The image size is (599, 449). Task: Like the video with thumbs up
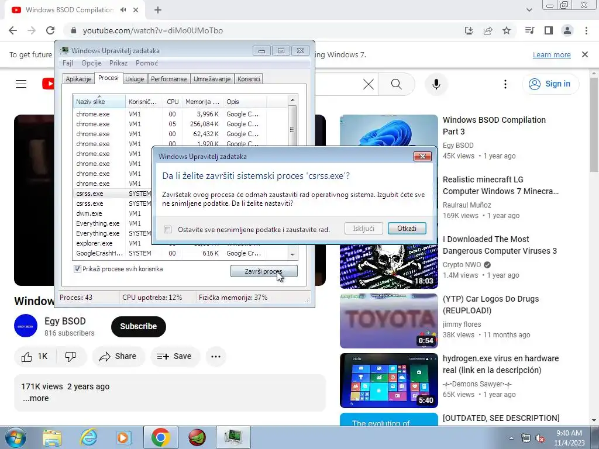tap(35, 357)
